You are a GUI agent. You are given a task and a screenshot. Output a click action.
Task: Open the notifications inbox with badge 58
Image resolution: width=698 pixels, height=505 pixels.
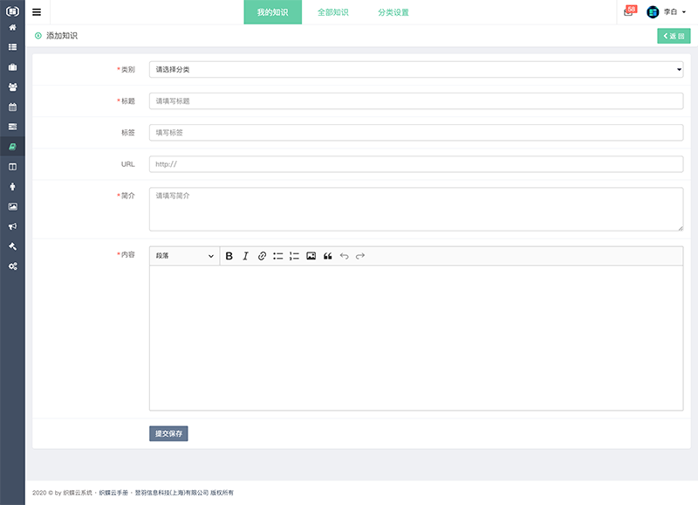coord(628,12)
